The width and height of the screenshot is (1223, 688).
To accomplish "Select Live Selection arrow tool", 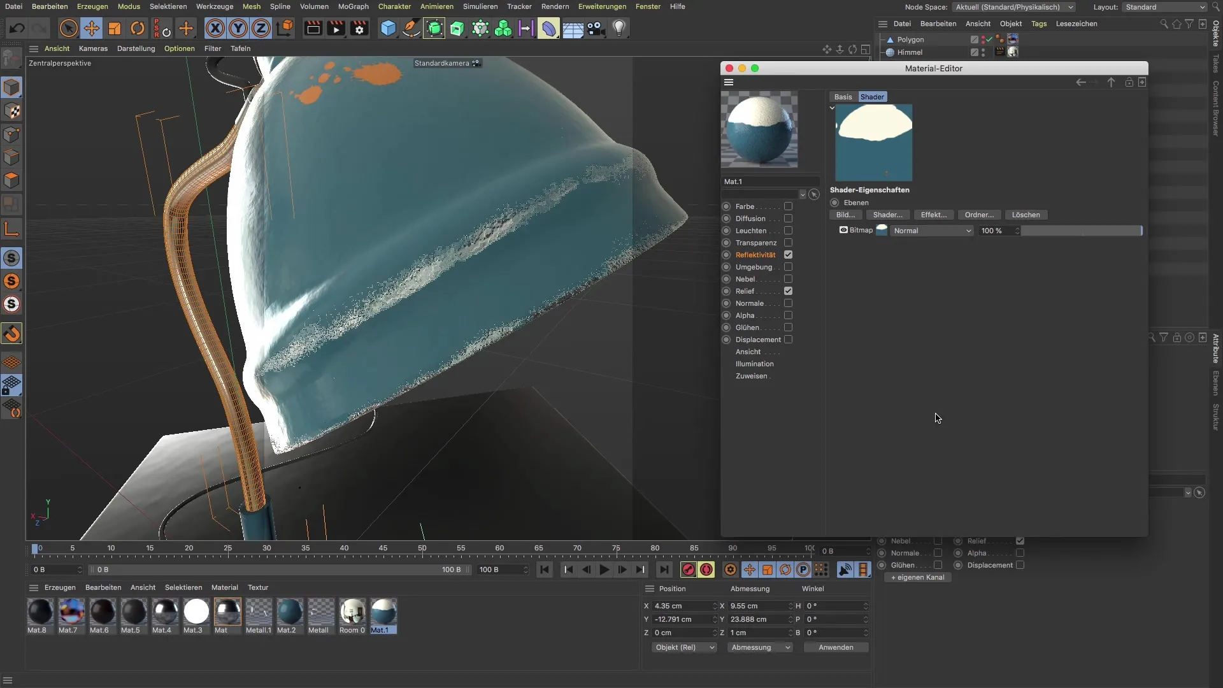I will tap(68, 28).
